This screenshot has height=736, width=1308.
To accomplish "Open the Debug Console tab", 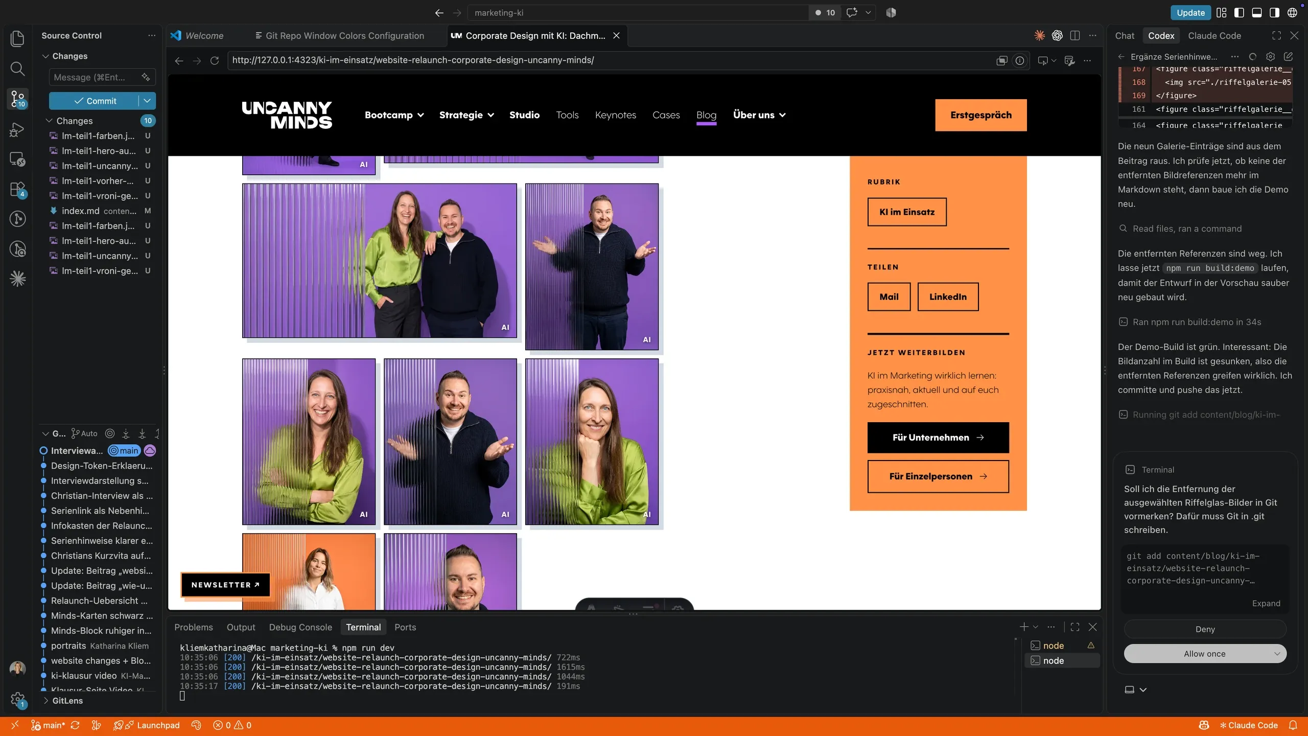I will pyautogui.click(x=300, y=627).
